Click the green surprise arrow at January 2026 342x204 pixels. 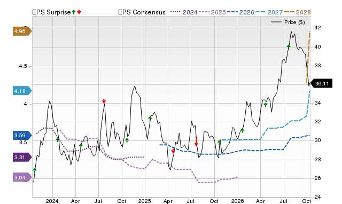tap(242, 131)
